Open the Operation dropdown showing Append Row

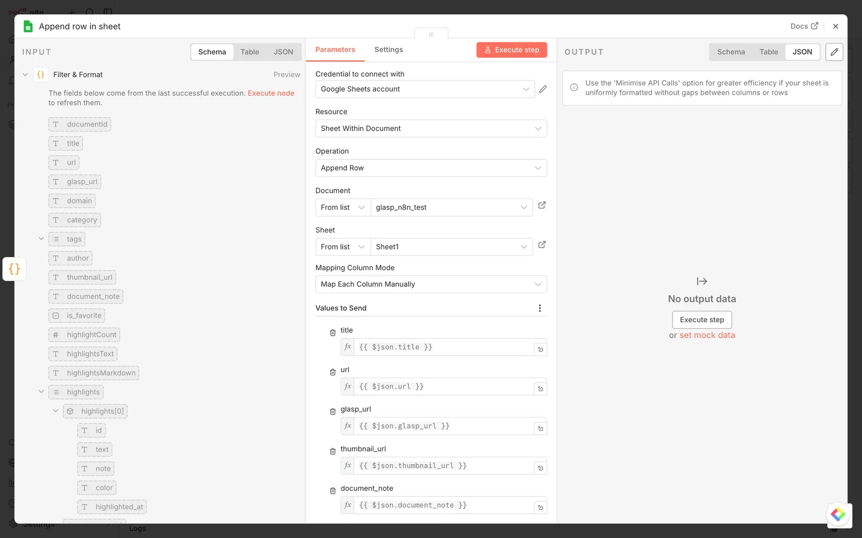[x=431, y=168]
